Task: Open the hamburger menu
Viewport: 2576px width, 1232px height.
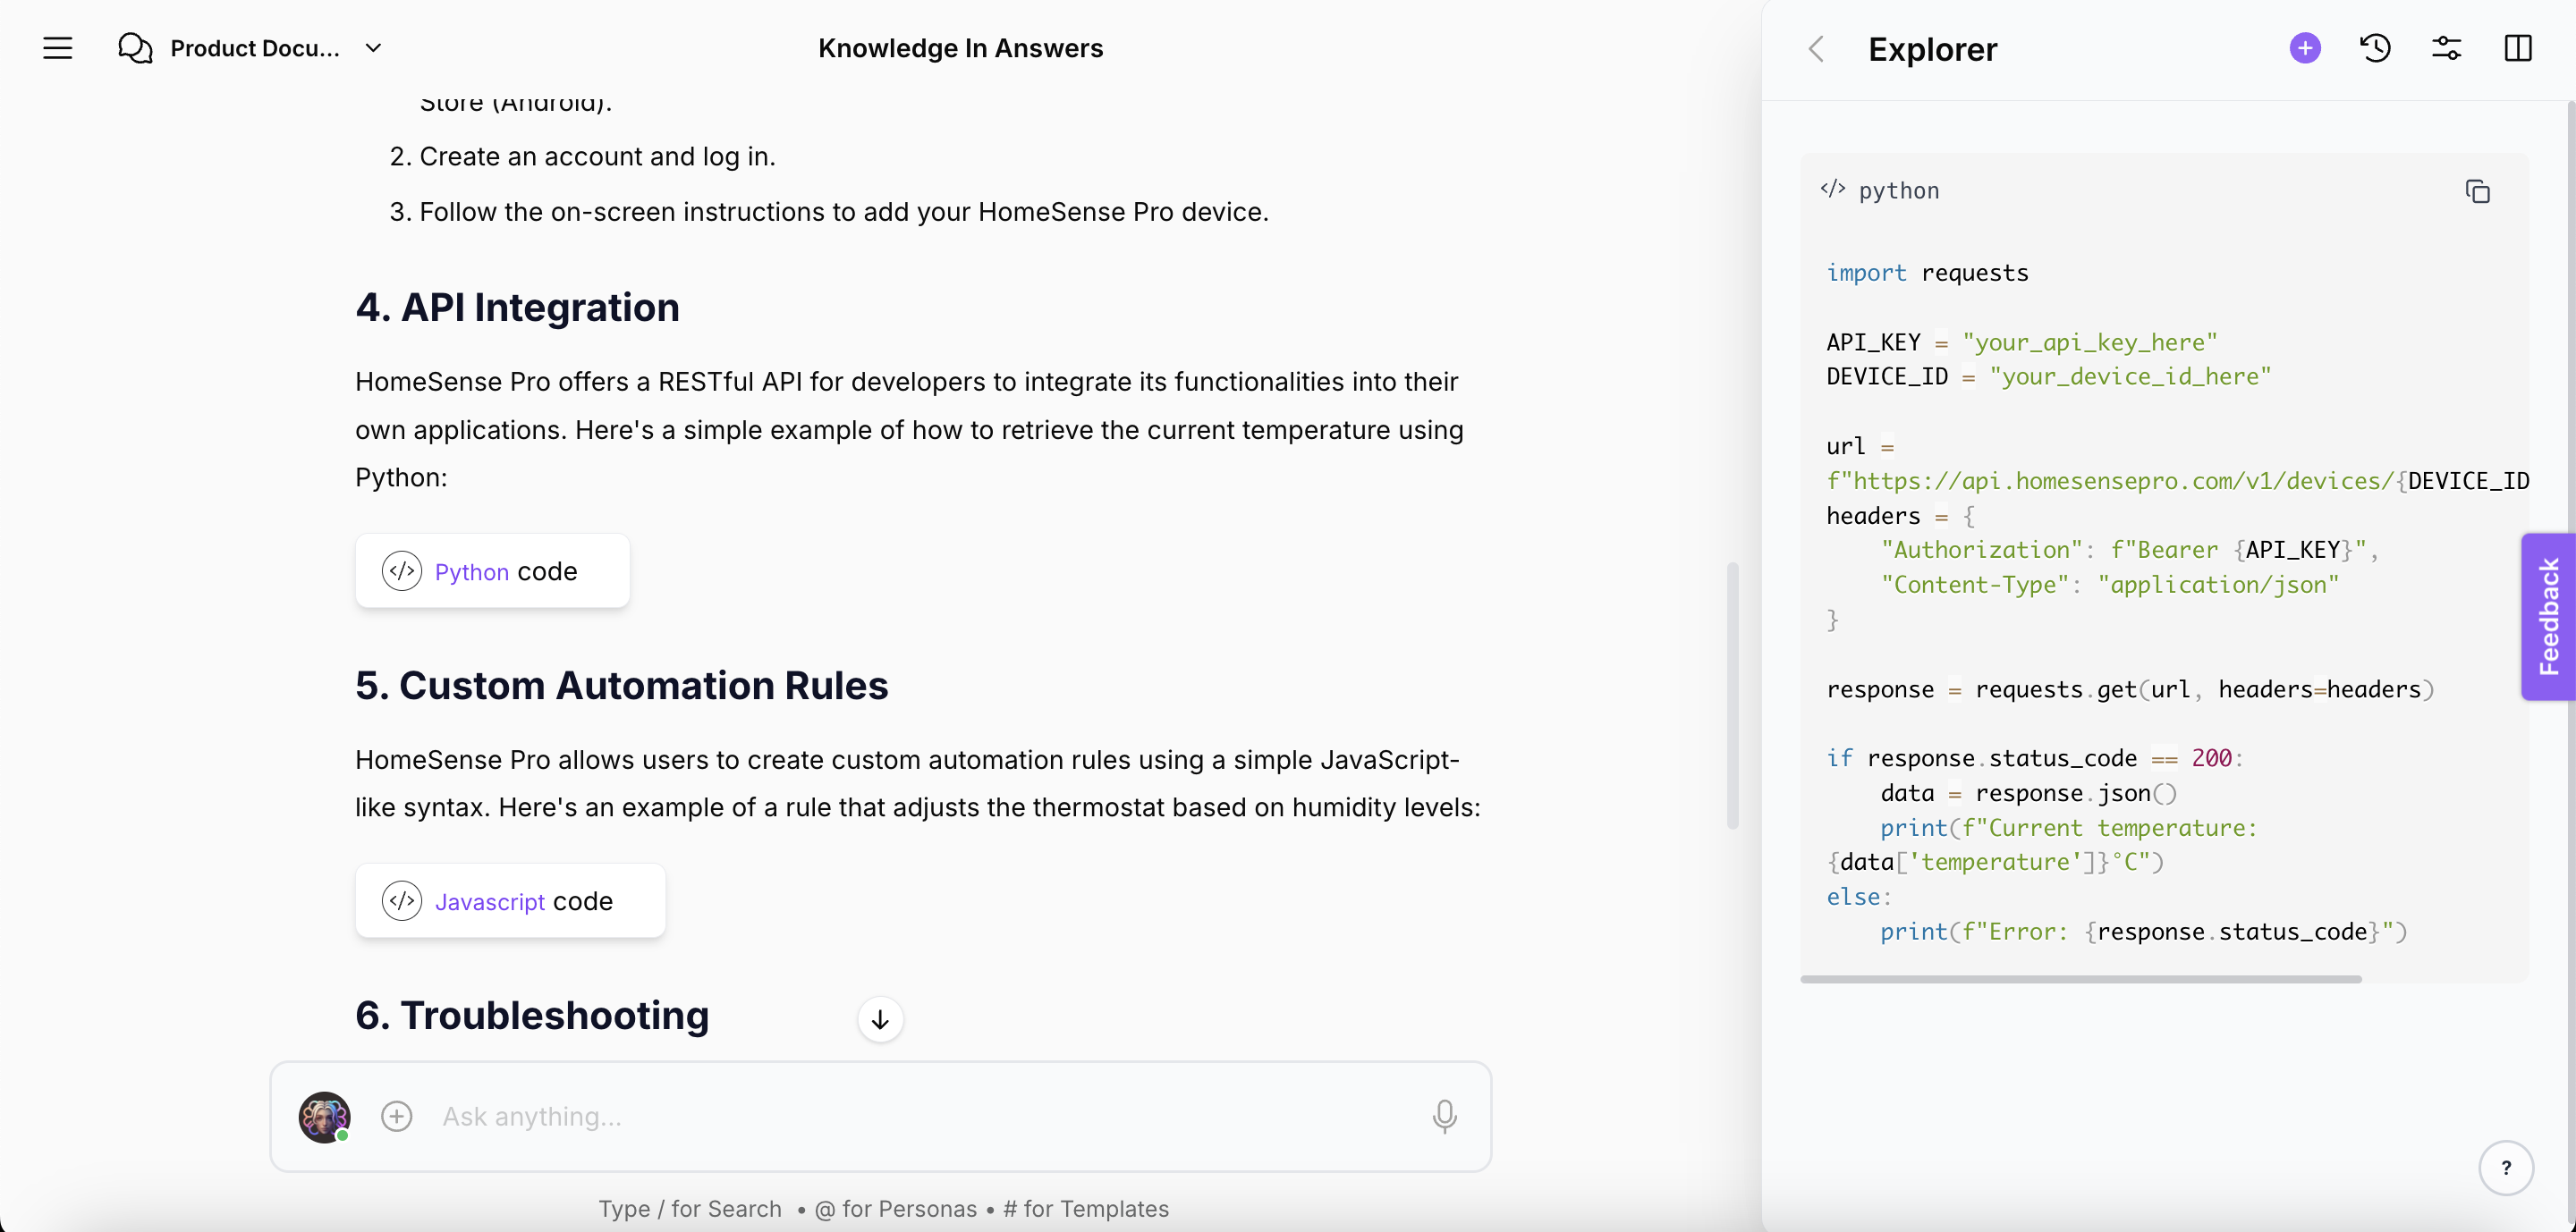Action: click(57, 48)
